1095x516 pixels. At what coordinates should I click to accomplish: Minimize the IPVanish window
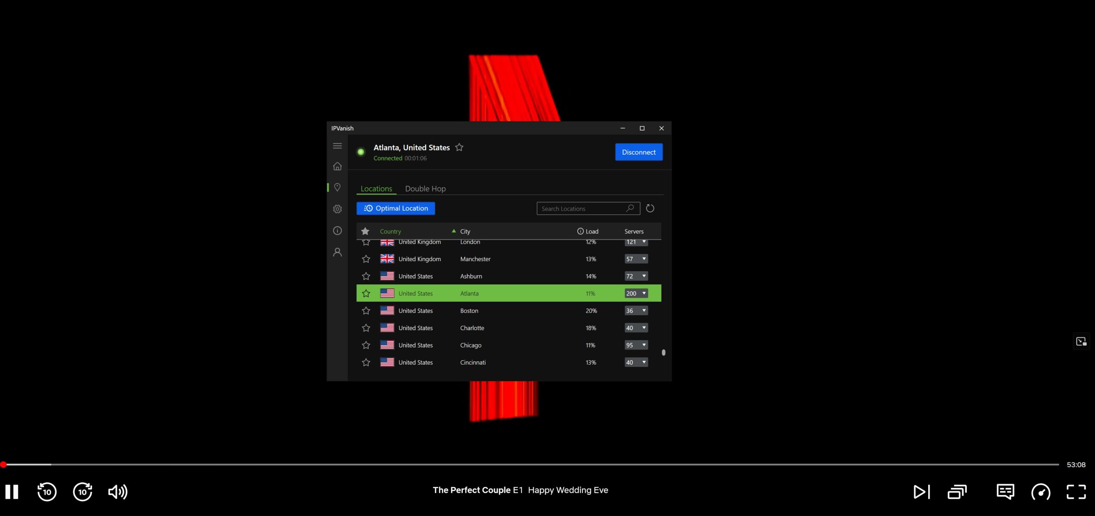[622, 128]
